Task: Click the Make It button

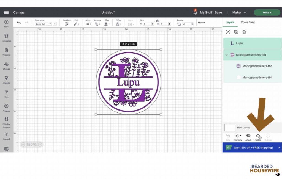Action: pyautogui.click(x=267, y=13)
